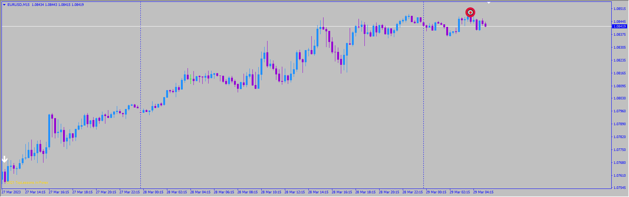This screenshot has height=197, width=629.
Task: Click the 1.08305 price scale value
Action: 620,48
